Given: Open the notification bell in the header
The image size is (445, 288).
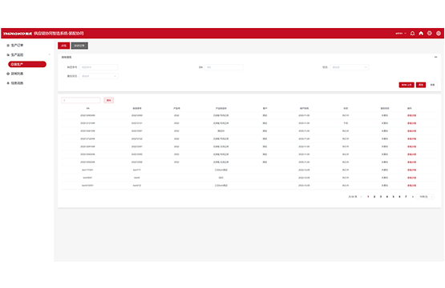Looking at the screenshot, I should click(x=412, y=33).
